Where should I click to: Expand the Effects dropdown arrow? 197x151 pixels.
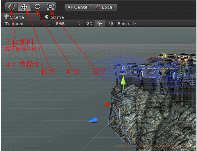(135, 24)
